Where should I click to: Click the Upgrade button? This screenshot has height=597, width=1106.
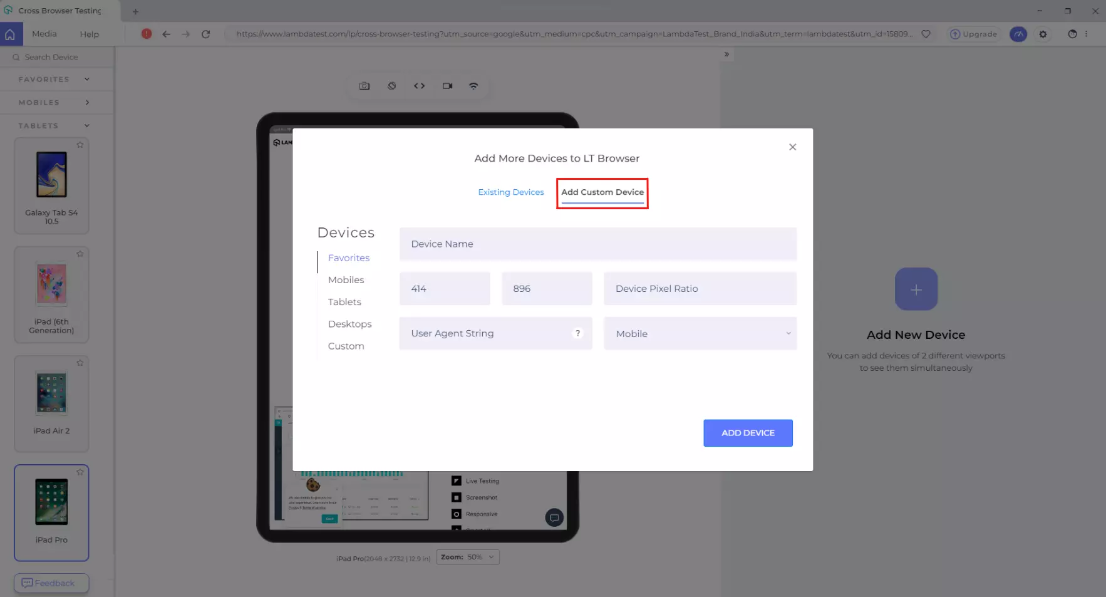(x=973, y=34)
